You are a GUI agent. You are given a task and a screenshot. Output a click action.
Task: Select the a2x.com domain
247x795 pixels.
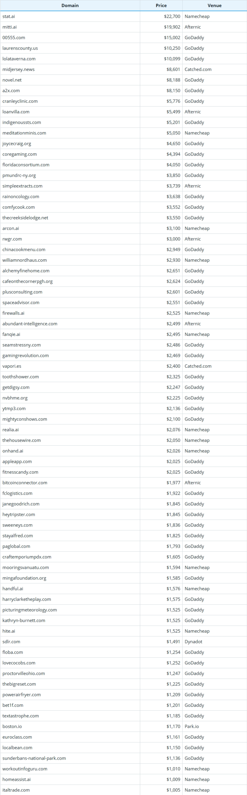11,91
